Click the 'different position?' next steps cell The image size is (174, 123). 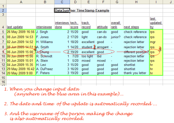click(x=136, y=52)
